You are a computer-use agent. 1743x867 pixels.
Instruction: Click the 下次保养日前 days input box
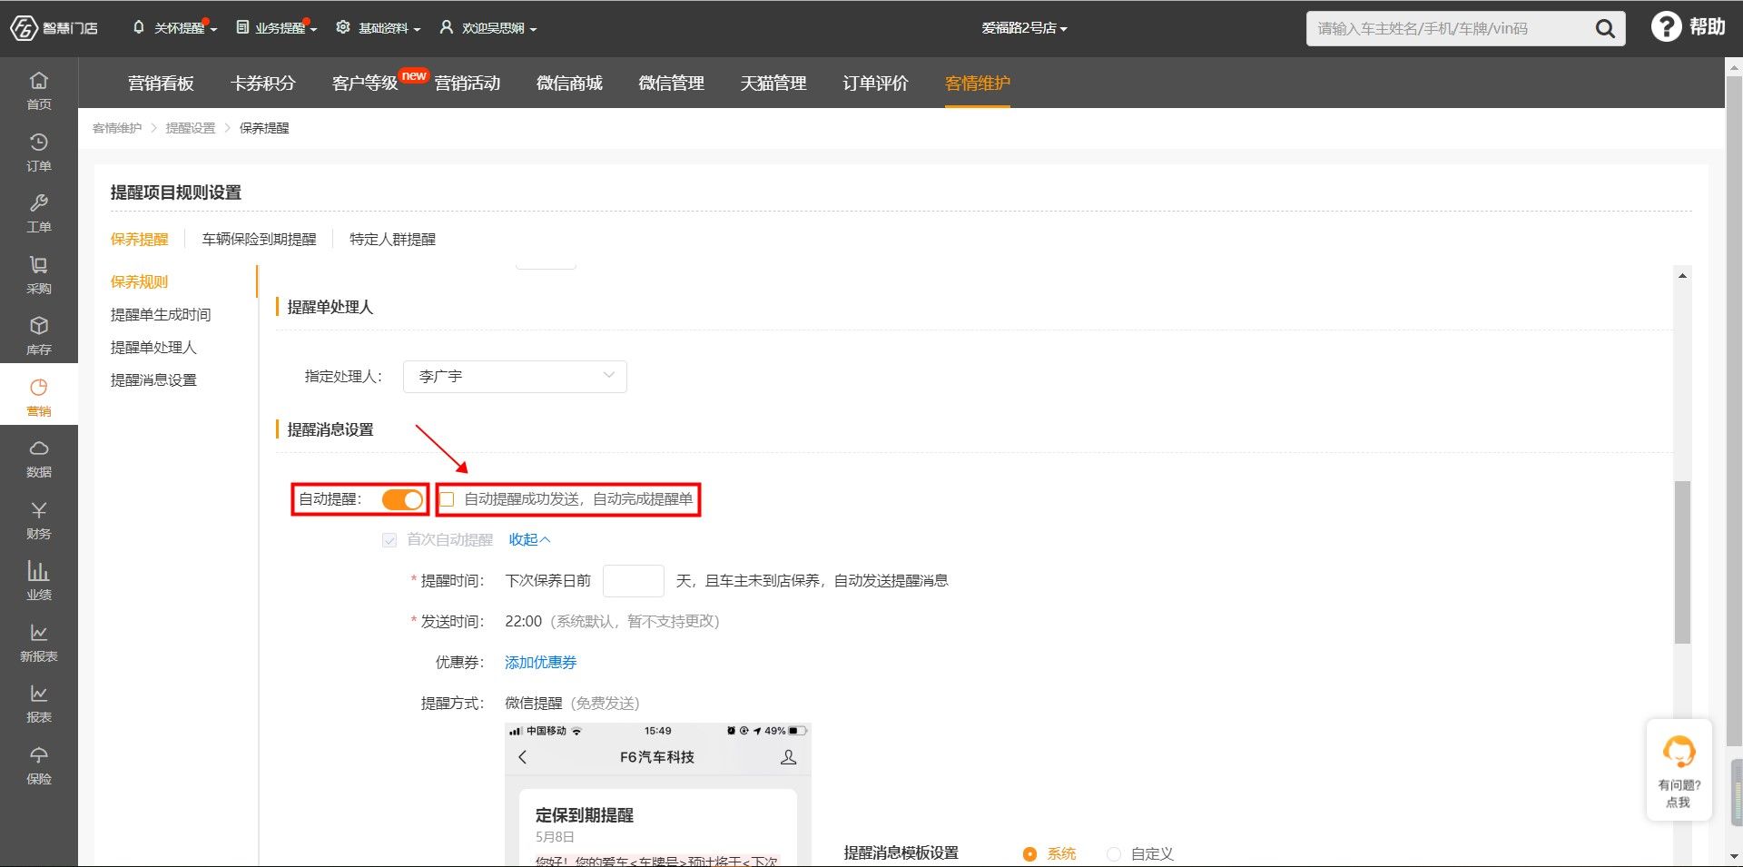[634, 580]
